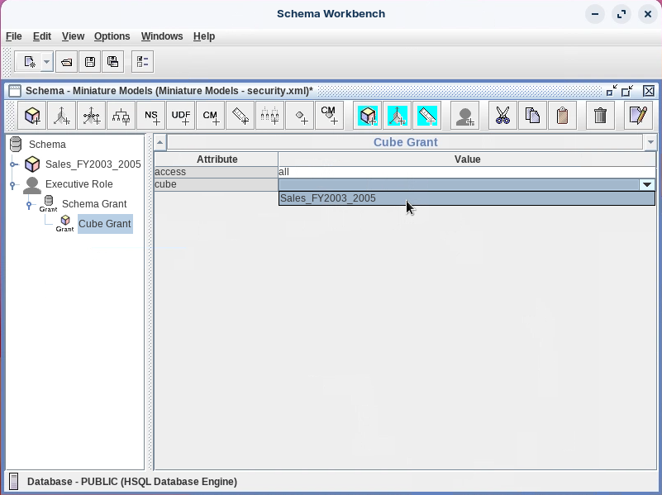
Task: Collapse the Executive Role node handle
Action: [x=12, y=184]
